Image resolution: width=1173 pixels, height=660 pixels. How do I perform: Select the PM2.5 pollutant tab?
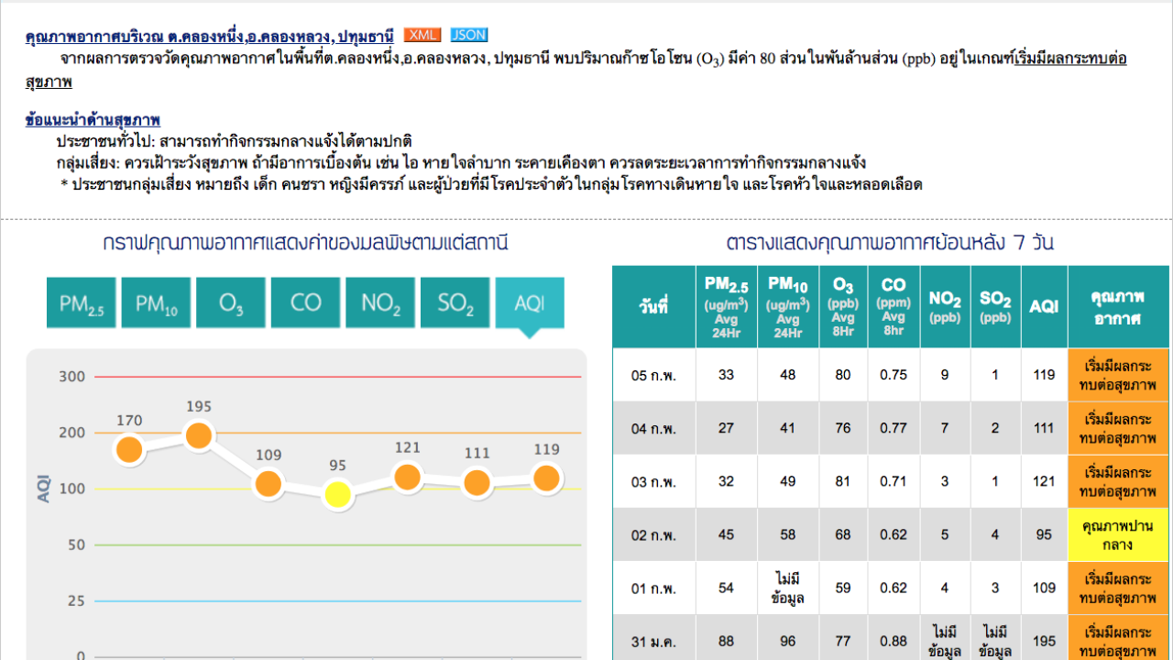coord(82,303)
